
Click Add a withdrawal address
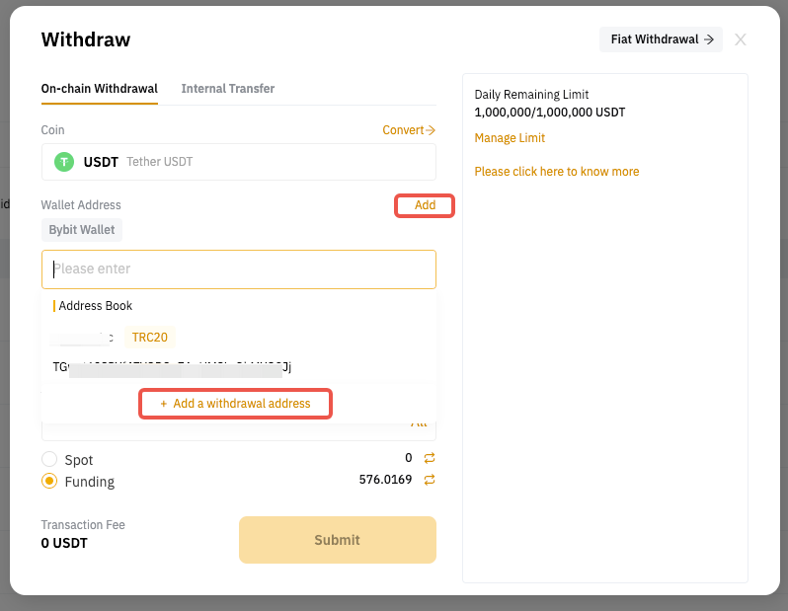tap(235, 404)
